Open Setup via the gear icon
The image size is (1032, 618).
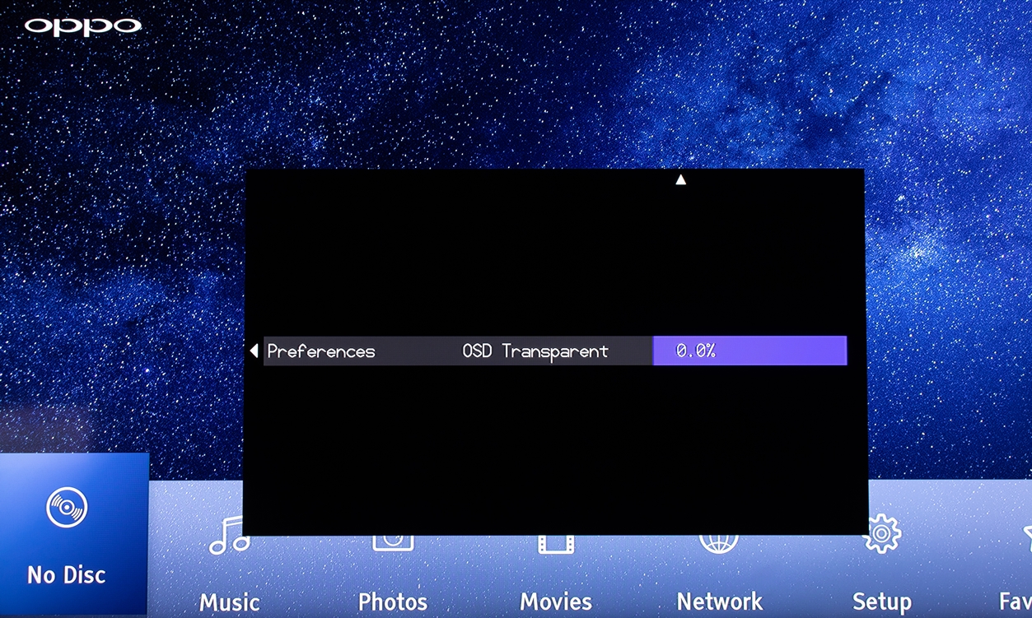coord(881,534)
